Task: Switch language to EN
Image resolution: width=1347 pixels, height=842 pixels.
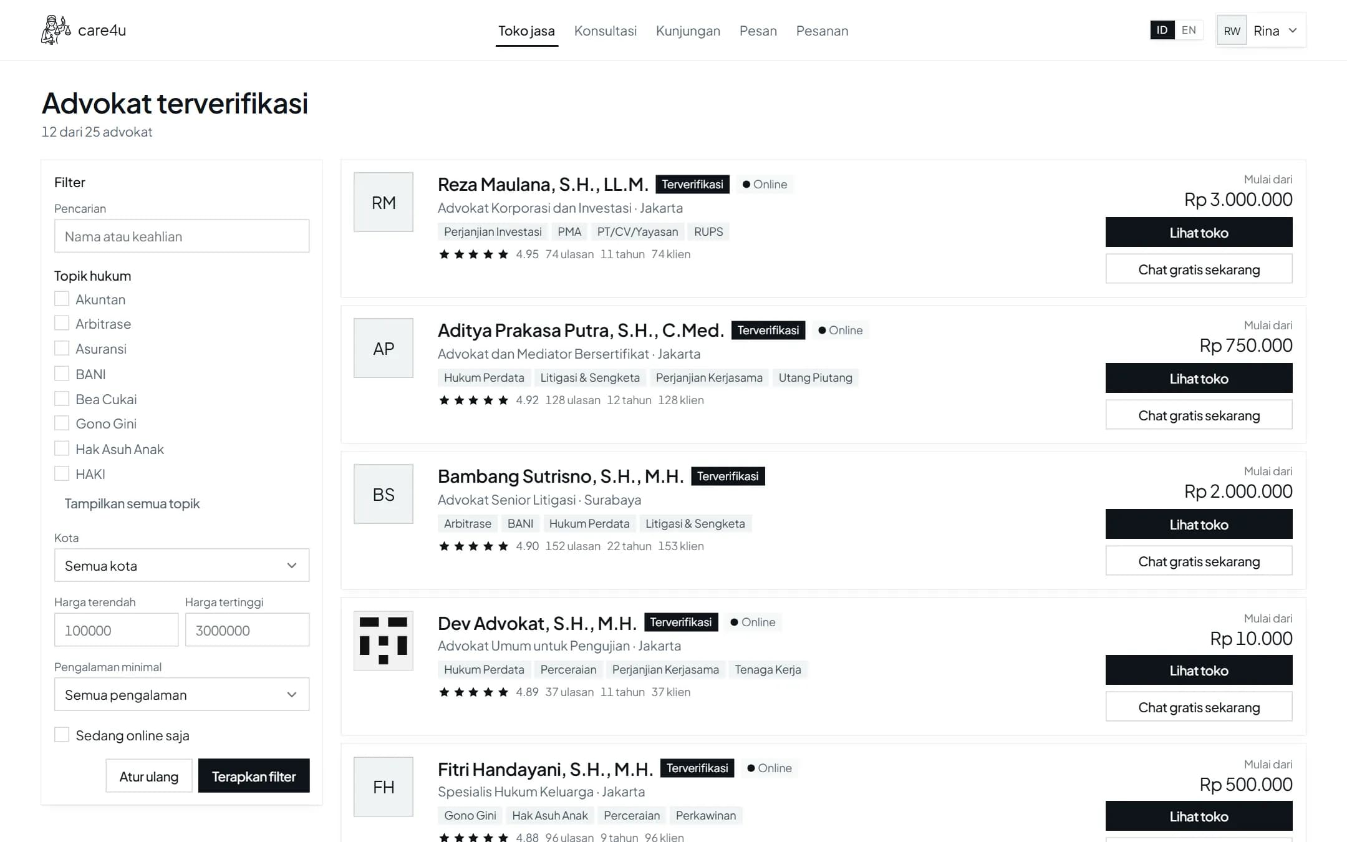Action: pos(1189,30)
